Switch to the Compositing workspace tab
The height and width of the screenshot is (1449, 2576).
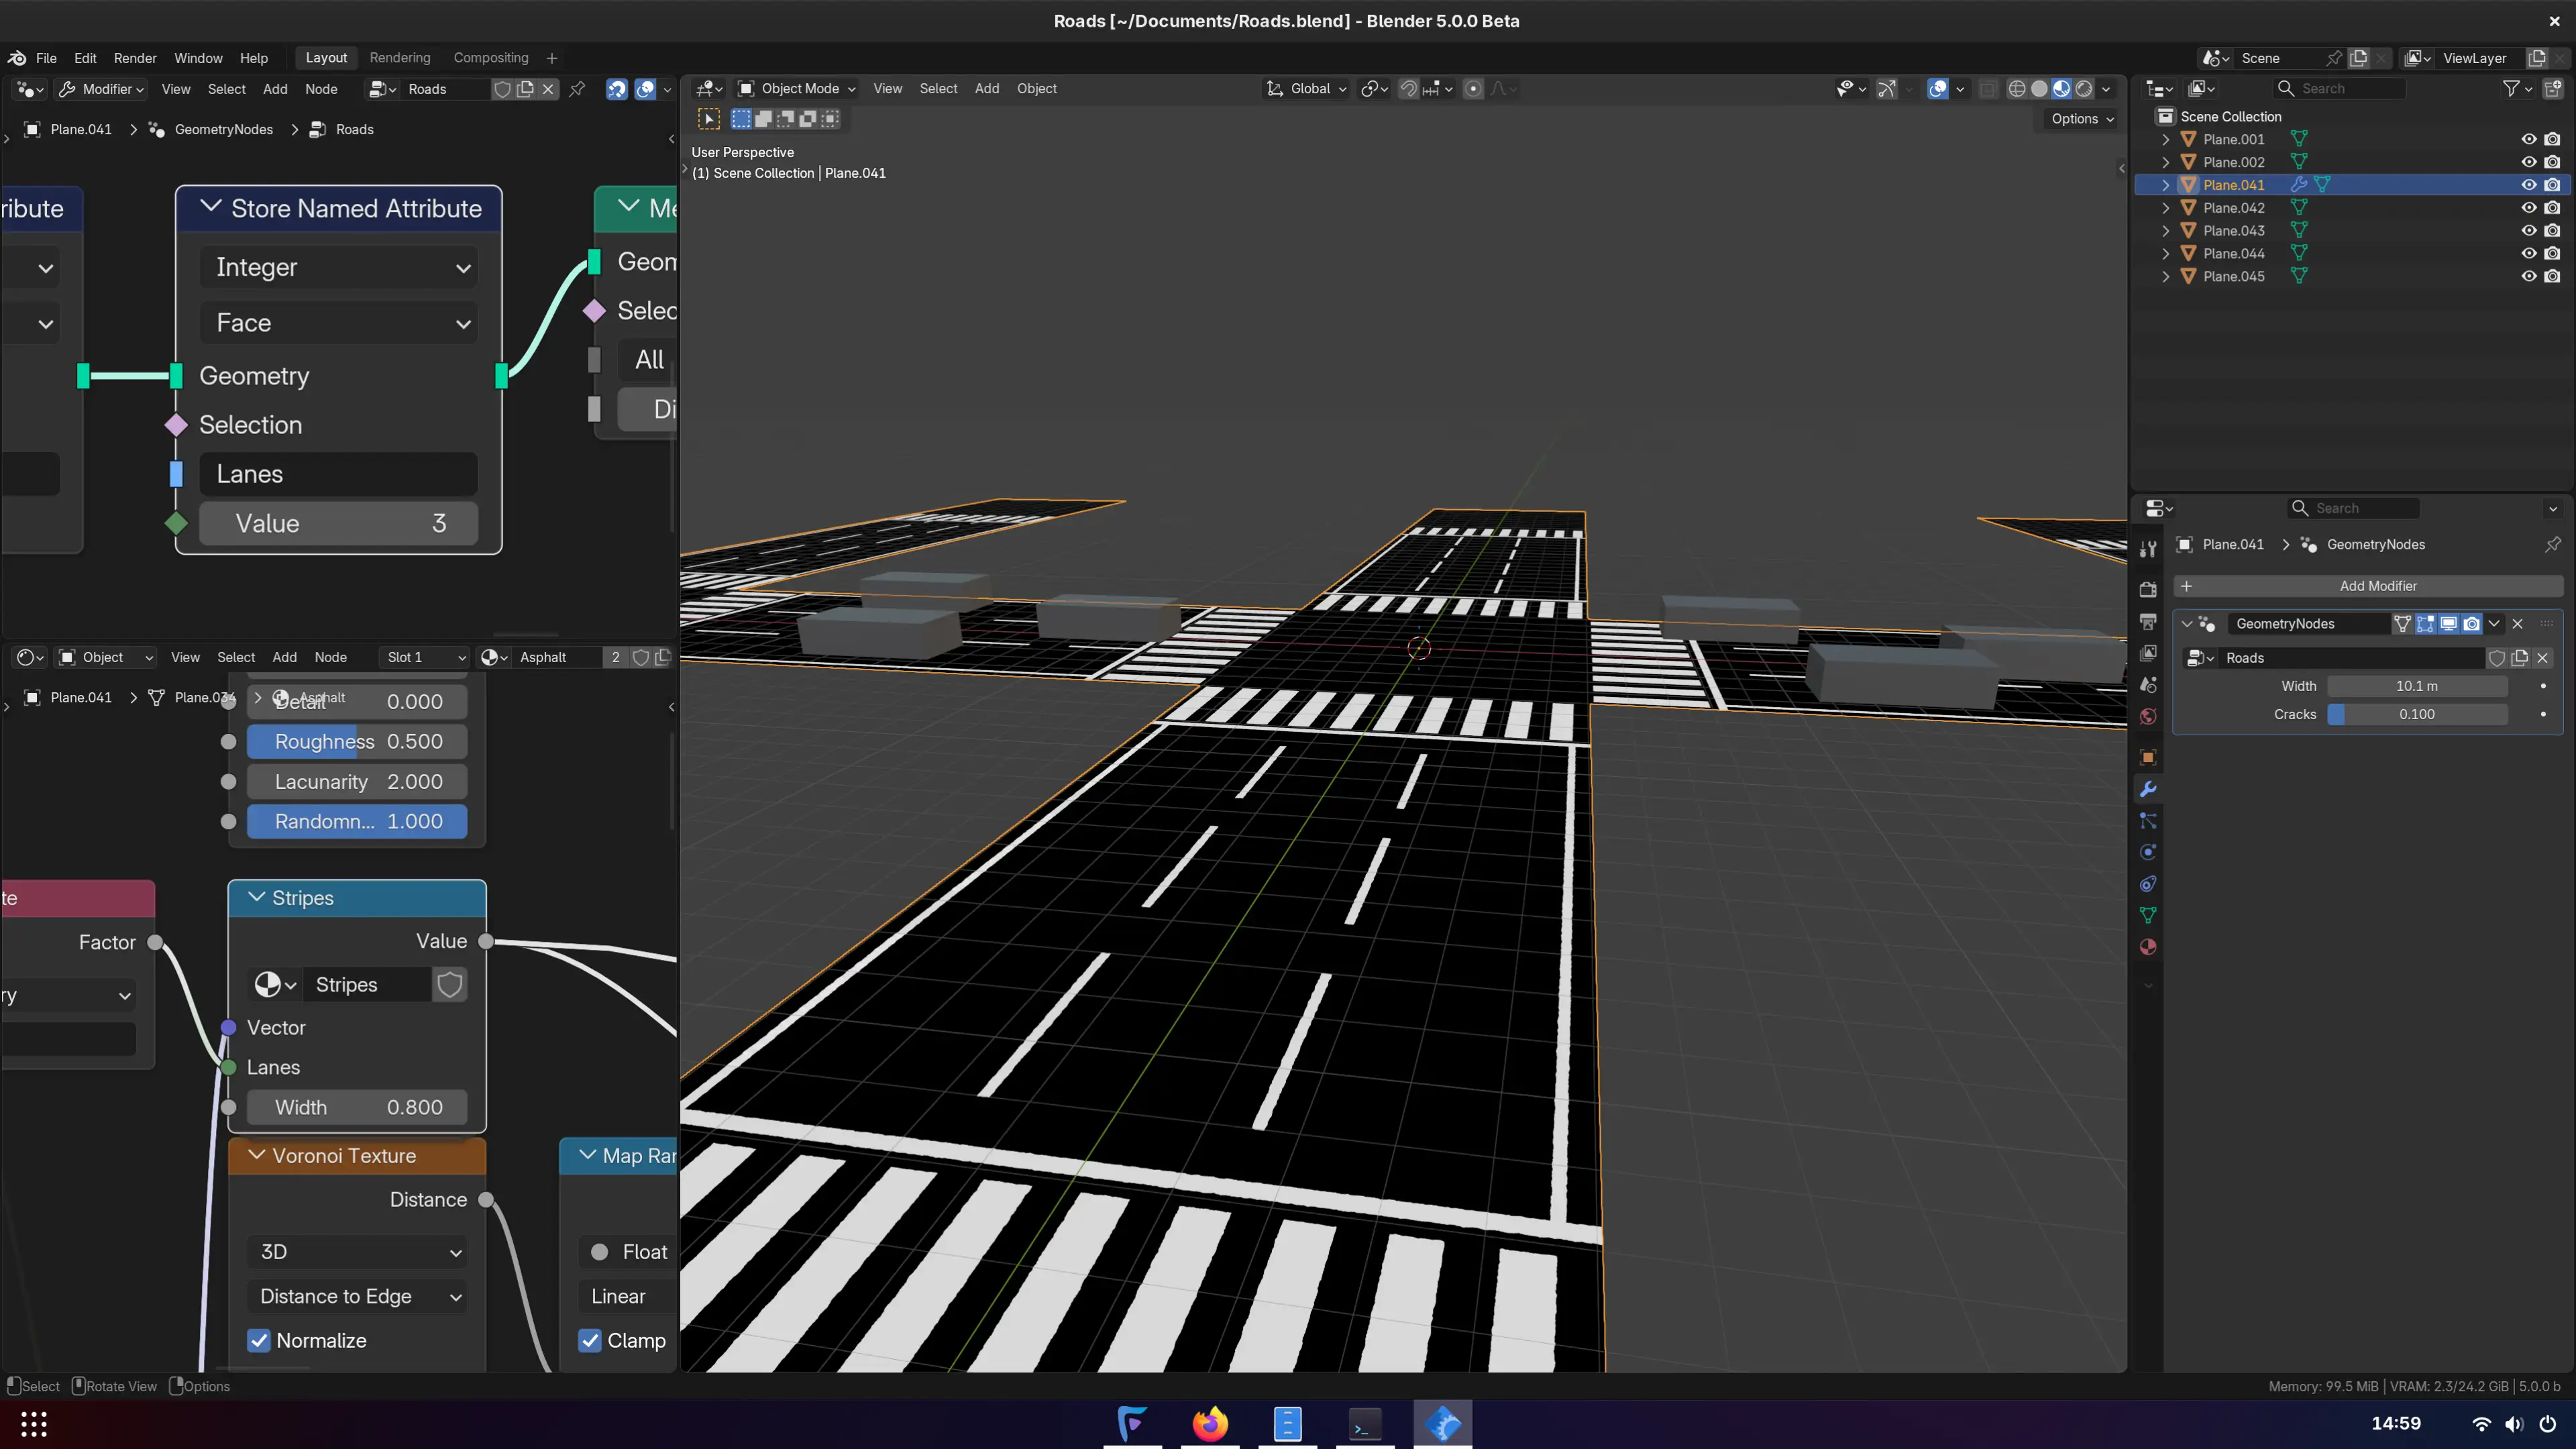(490, 58)
